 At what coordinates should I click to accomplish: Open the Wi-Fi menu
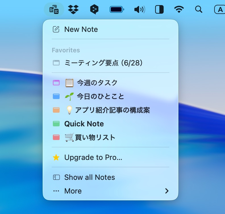click(x=179, y=10)
